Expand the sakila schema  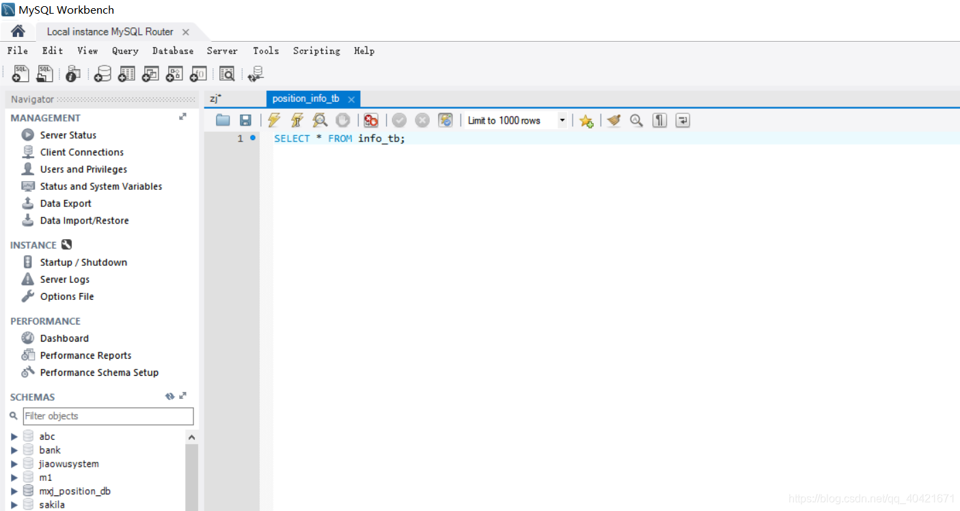pos(14,504)
